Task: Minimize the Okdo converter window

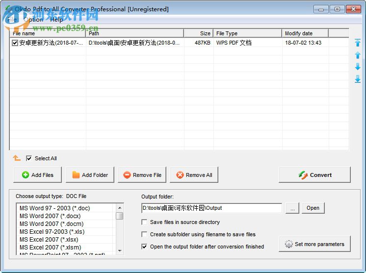Action: pyautogui.click(x=321, y=9)
